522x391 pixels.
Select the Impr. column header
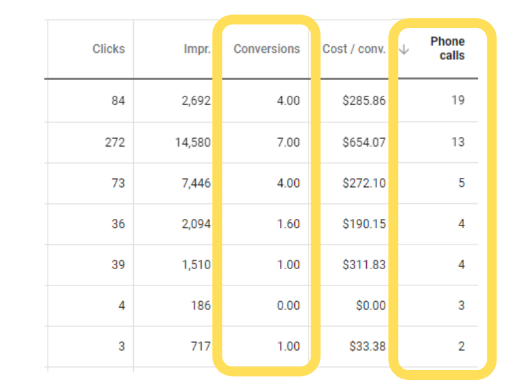[197, 49]
